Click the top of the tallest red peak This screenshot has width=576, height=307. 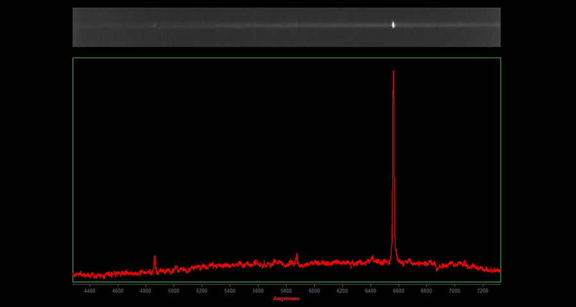[x=393, y=72]
